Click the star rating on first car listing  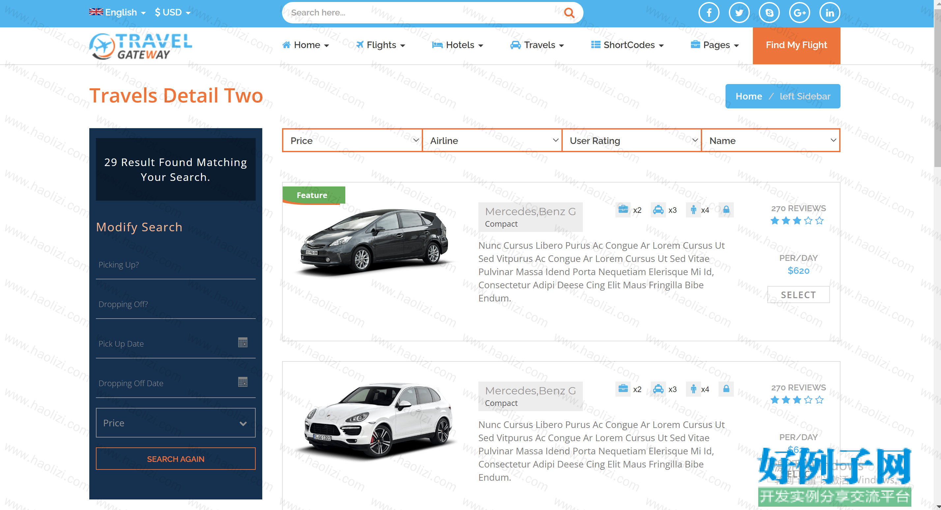pyautogui.click(x=797, y=221)
